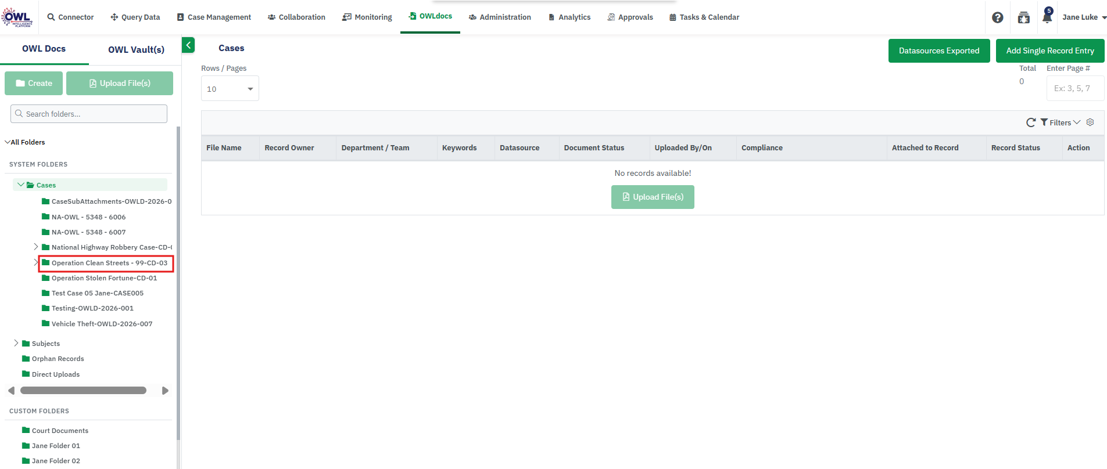Click the Vehicle Theft folder icon
The height and width of the screenshot is (469, 1107).
45,324
